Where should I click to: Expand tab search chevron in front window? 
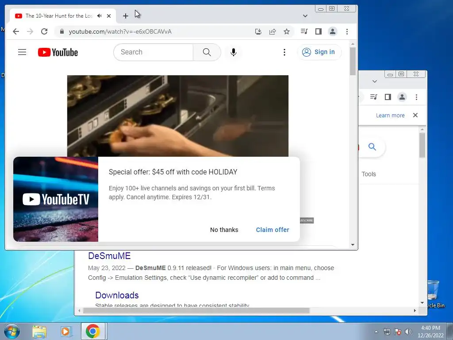click(305, 16)
